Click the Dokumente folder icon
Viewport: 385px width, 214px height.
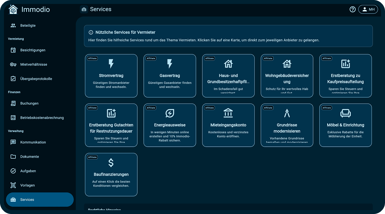coord(13,157)
